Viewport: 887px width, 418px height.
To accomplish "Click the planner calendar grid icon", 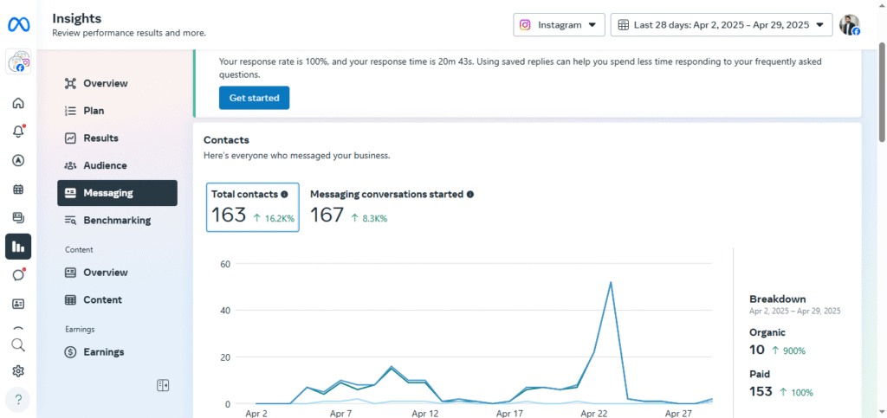I will pyautogui.click(x=18, y=190).
